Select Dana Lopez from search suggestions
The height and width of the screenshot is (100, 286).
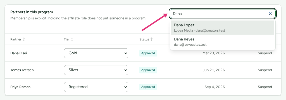coord(223,27)
